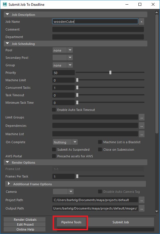This screenshot has height=234, width=160.
Task: Click the Machine Limit value field
Action: pyautogui.click(x=64, y=80)
